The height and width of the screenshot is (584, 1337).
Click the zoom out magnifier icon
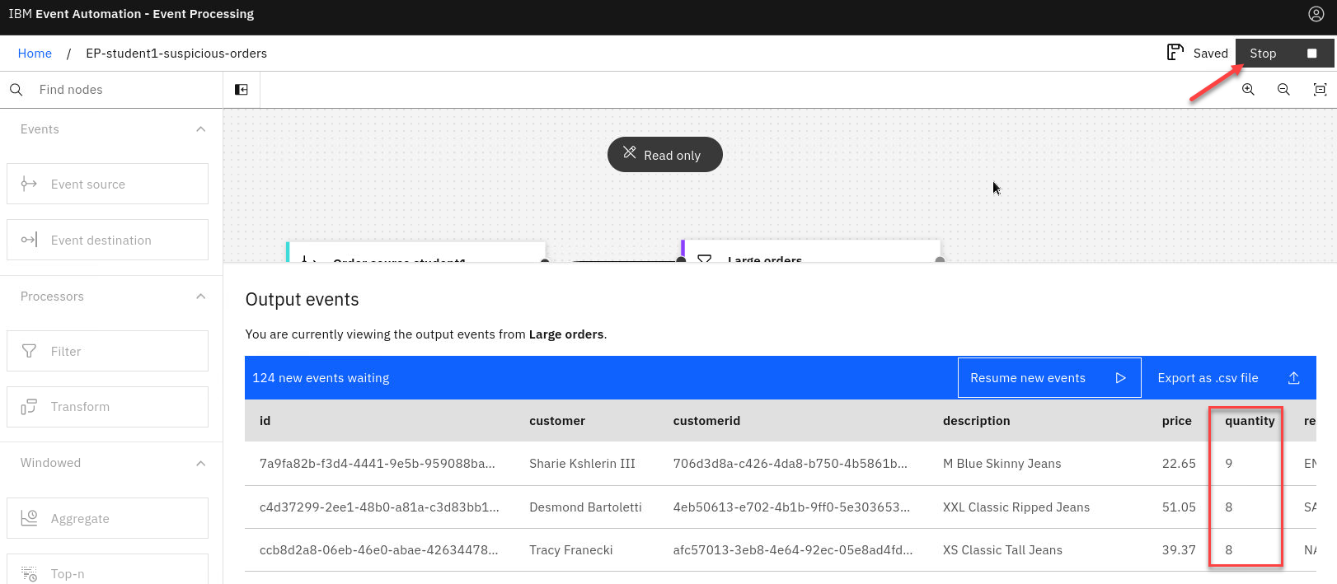pos(1283,90)
